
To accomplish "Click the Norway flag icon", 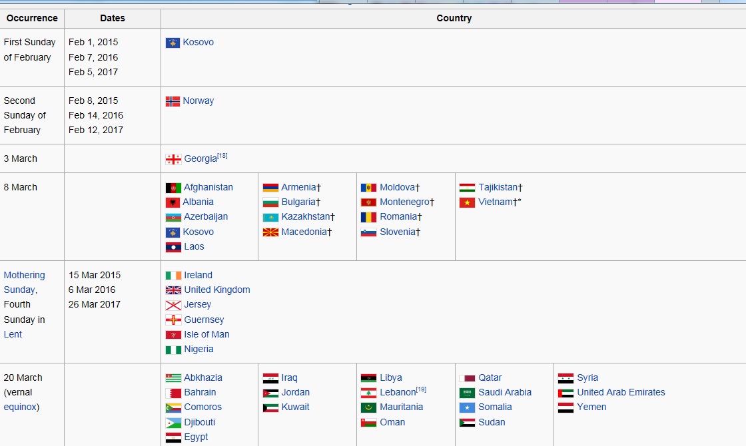I will point(173,101).
